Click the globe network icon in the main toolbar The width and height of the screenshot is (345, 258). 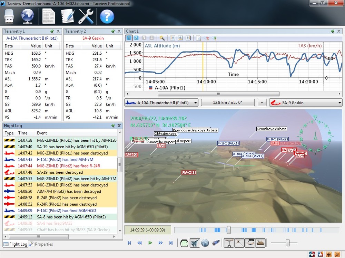27,16
